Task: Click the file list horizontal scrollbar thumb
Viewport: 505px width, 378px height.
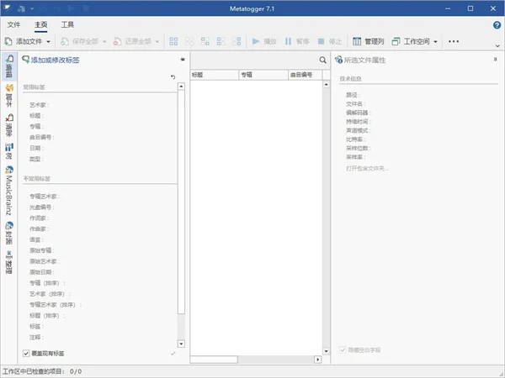Action: coord(214,360)
